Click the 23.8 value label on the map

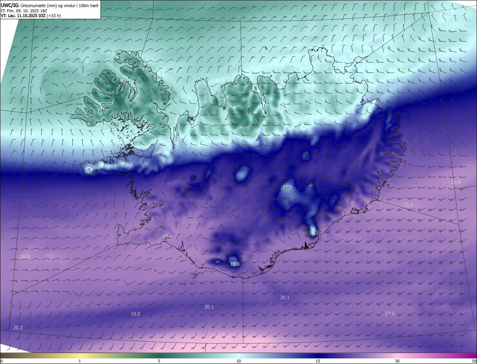(390, 314)
